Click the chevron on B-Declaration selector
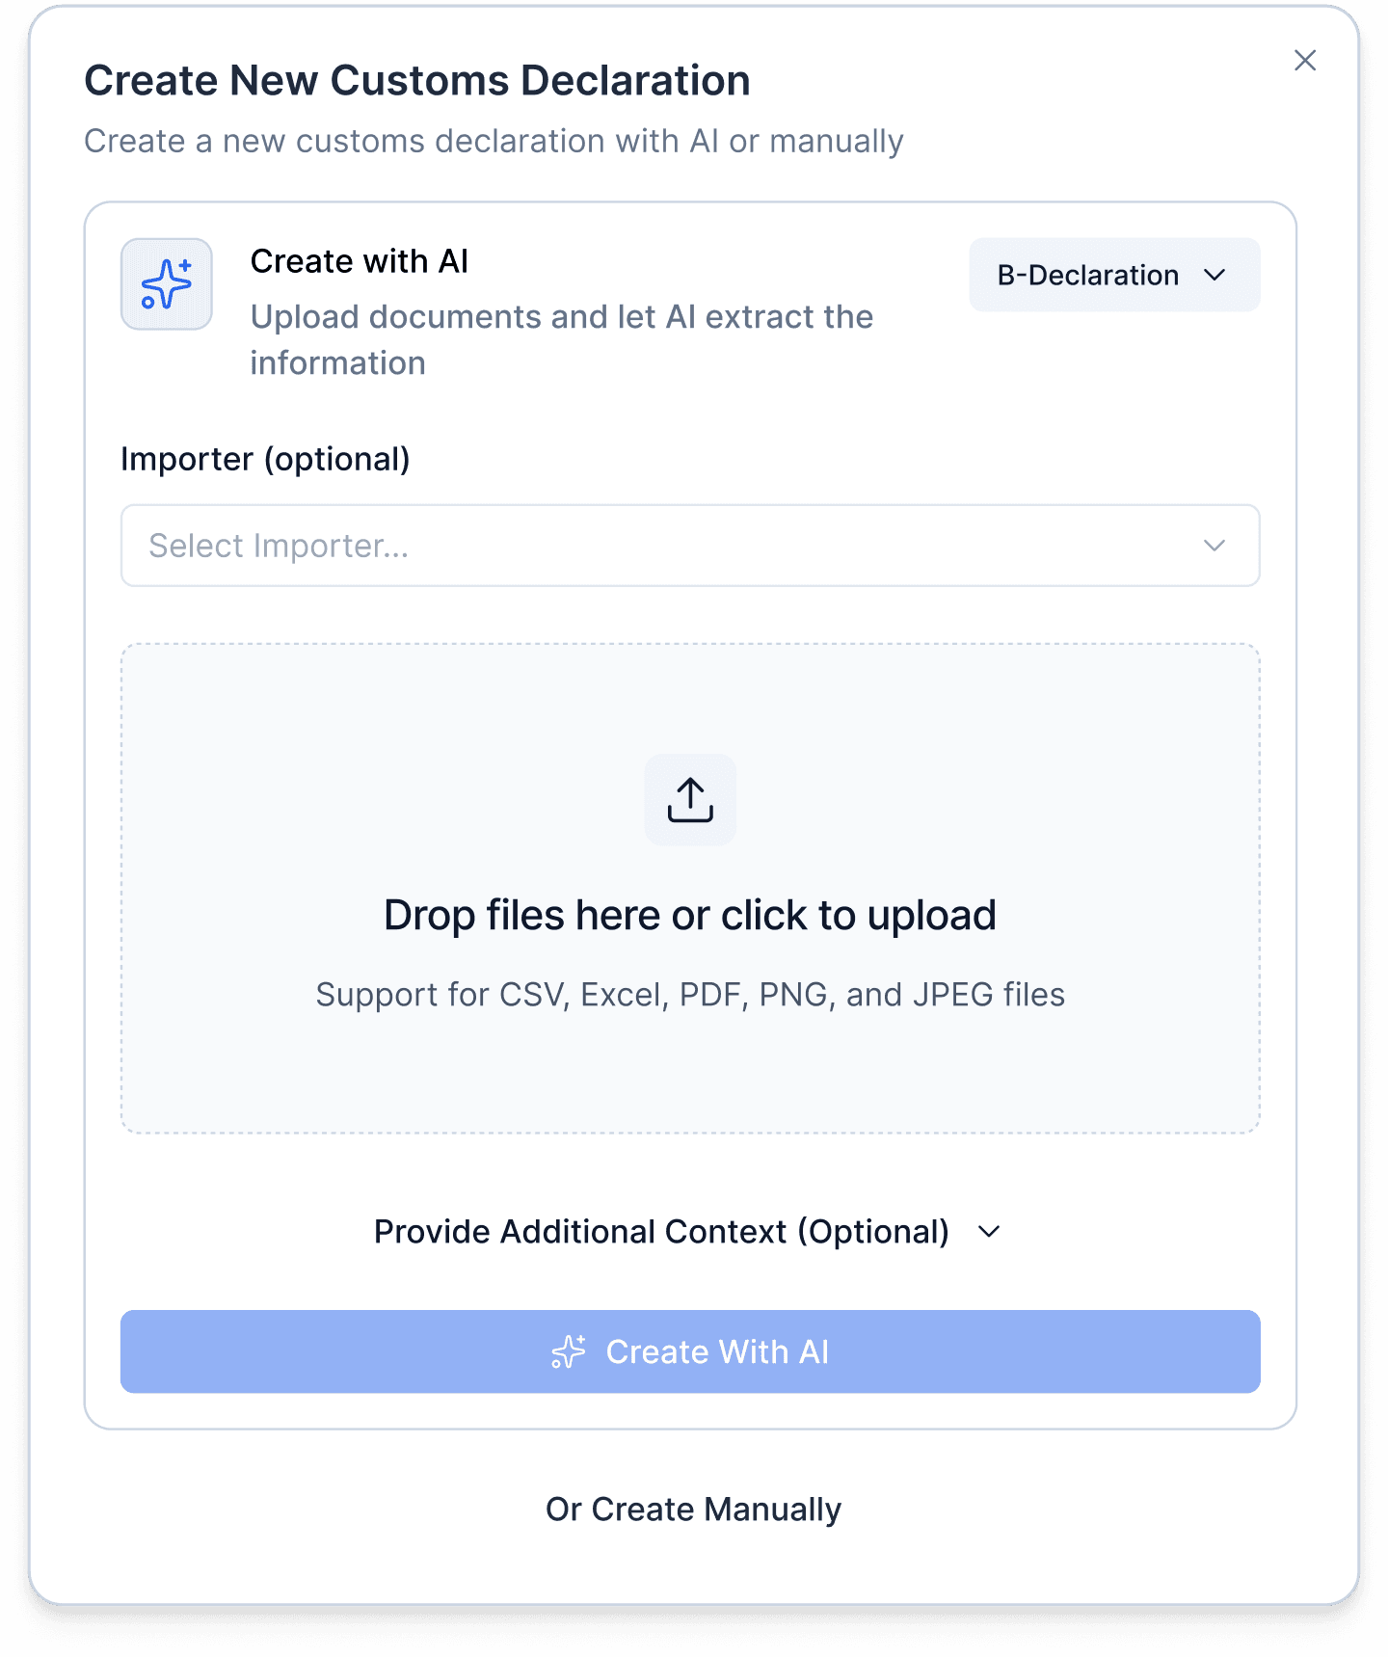Viewport: 1388px width, 1657px height. click(x=1216, y=275)
